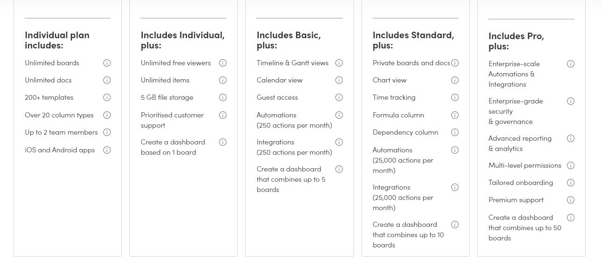The height and width of the screenshot is (273, 602).
Task: View info for Multi-level permissions
Action: [571, 165]
